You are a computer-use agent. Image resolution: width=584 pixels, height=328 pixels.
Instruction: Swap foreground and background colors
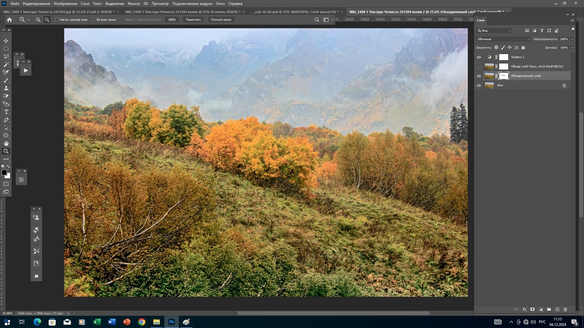pyautogui.click(x=9, y=167)
